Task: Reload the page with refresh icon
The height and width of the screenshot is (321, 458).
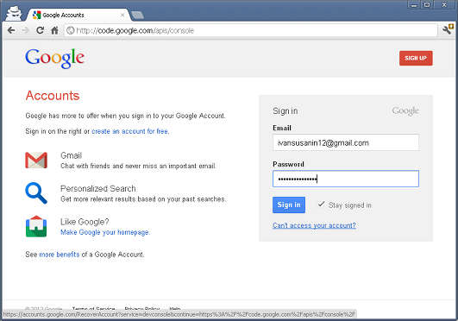Action: tap(40, 30)
